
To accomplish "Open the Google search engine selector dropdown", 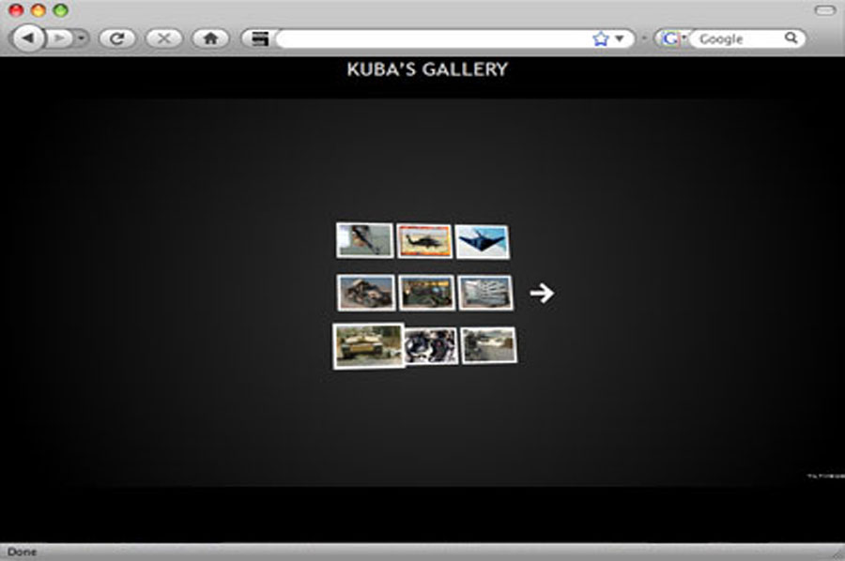I will (x=670, y=38).
